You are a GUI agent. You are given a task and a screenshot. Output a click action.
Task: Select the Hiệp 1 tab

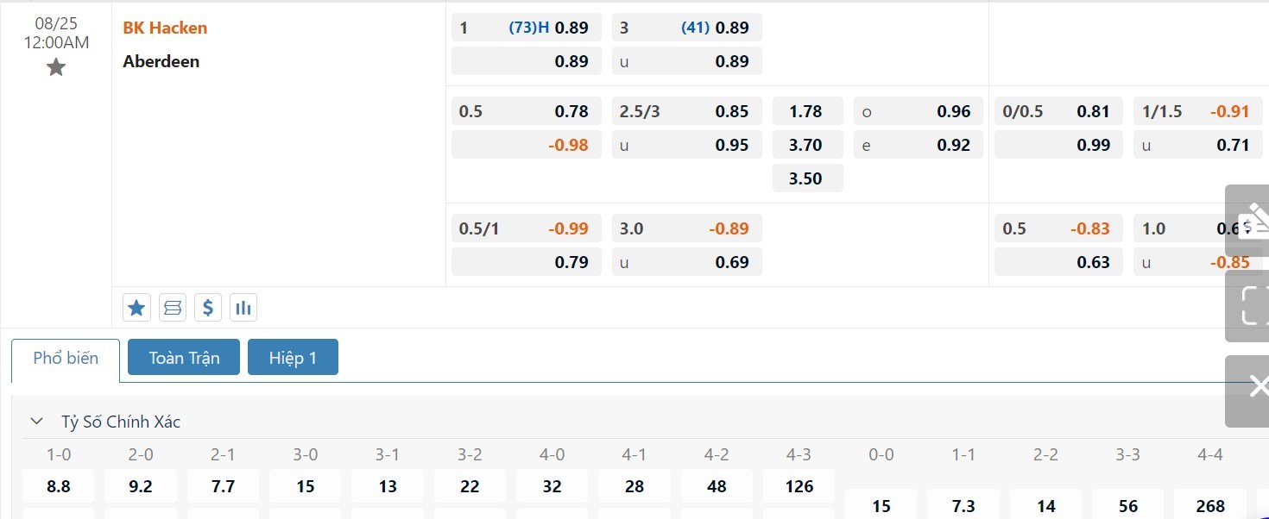[x=293, y=358]
